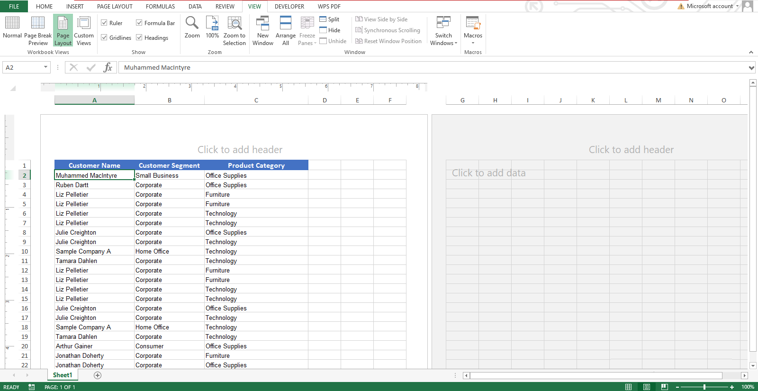Open the PAGE LAYOUT ribbon tab
The width and height of the screenshot is (758, 391).
pyautogui.click(x=115, y=6)
